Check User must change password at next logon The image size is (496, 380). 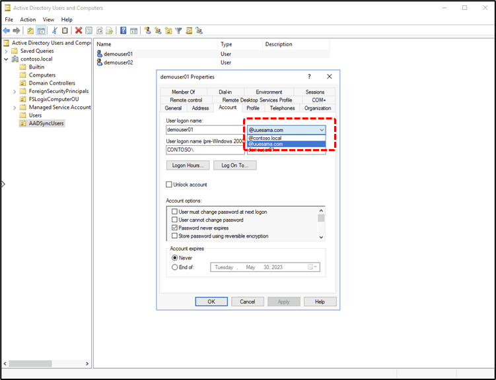174,212
